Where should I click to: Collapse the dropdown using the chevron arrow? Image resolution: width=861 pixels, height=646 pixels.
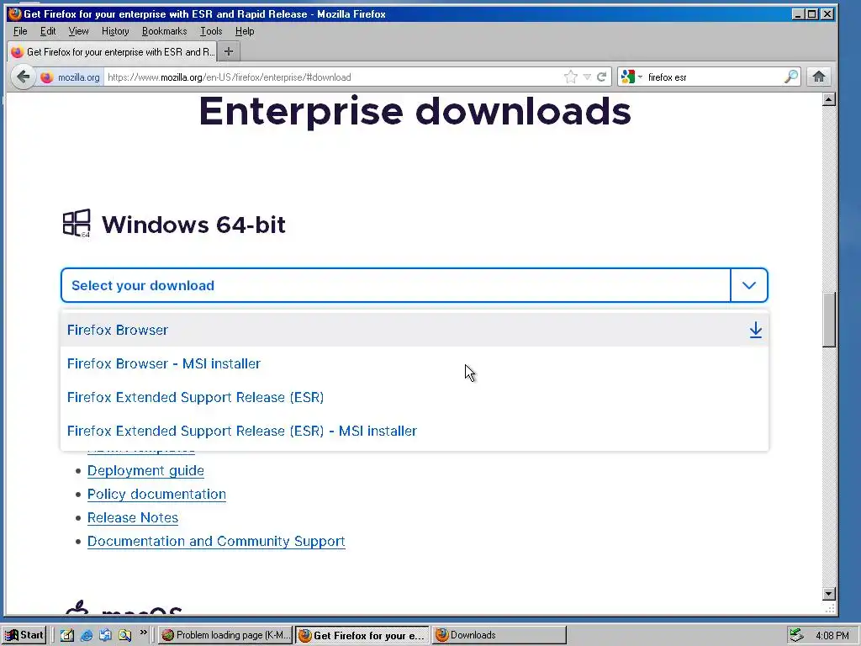coord(749,285)
